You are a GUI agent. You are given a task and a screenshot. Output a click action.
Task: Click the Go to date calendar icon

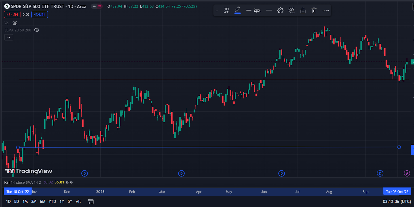(x=91, y=202)
